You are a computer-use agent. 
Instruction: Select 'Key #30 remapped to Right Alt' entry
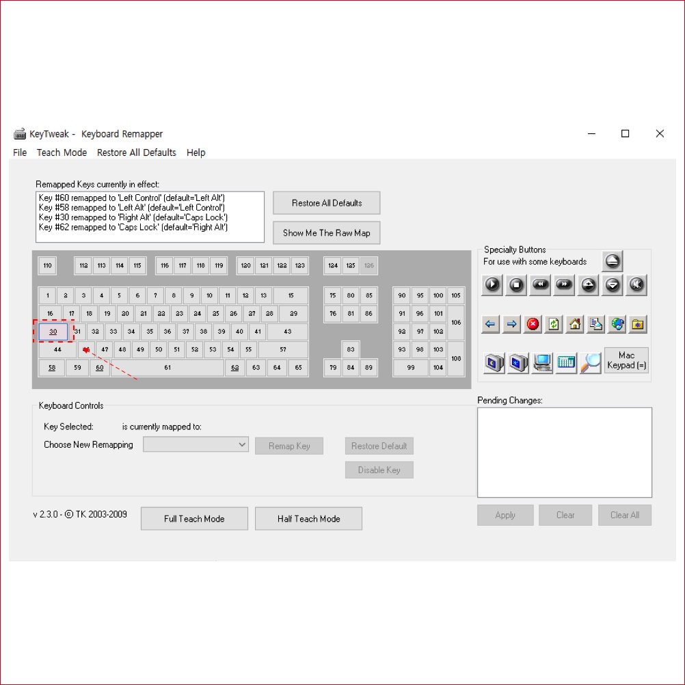point(133,217)
